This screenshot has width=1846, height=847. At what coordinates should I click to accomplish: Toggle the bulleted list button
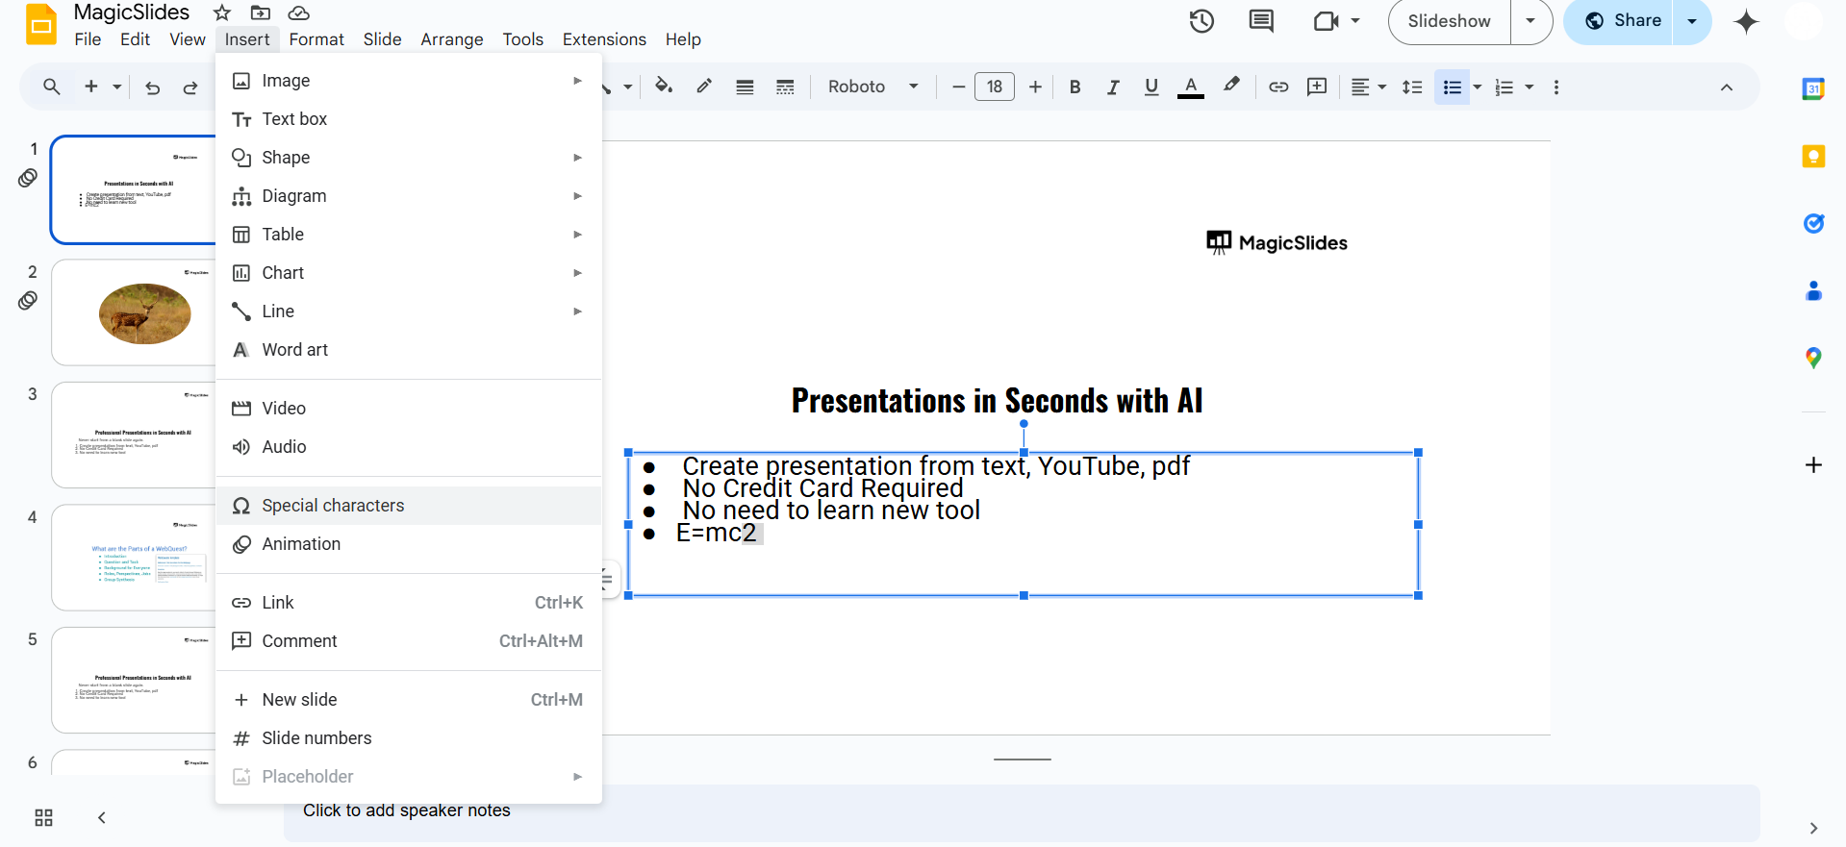(1452, 87)
